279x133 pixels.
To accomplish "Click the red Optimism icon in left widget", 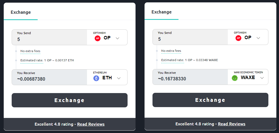I will (x=98, y=38).
